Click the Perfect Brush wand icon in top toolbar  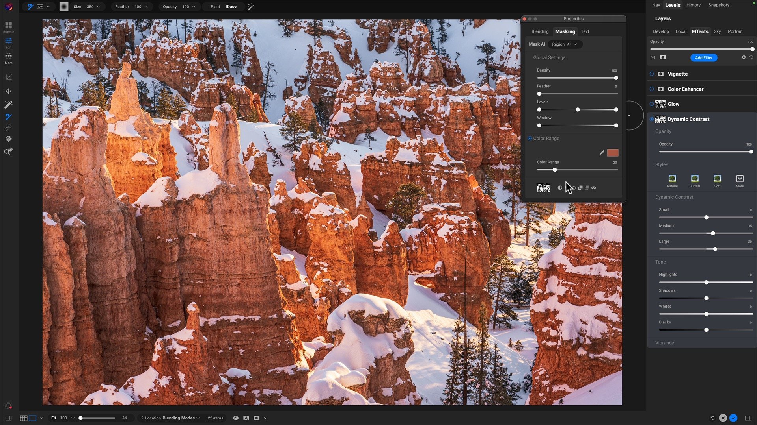click(x=250, y=7)
